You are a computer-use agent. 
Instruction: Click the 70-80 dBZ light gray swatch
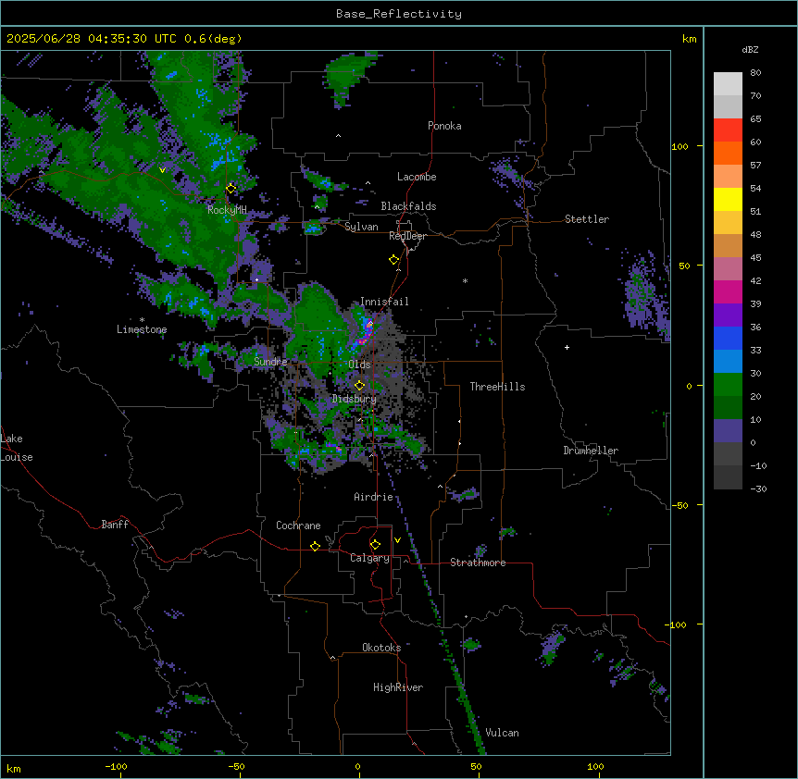tap(728, 84)
